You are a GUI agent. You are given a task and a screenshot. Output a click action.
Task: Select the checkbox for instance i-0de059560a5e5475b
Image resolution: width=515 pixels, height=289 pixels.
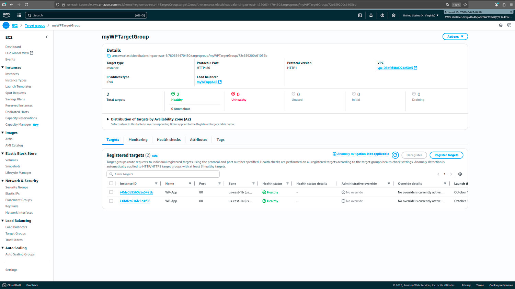point(111,192)
